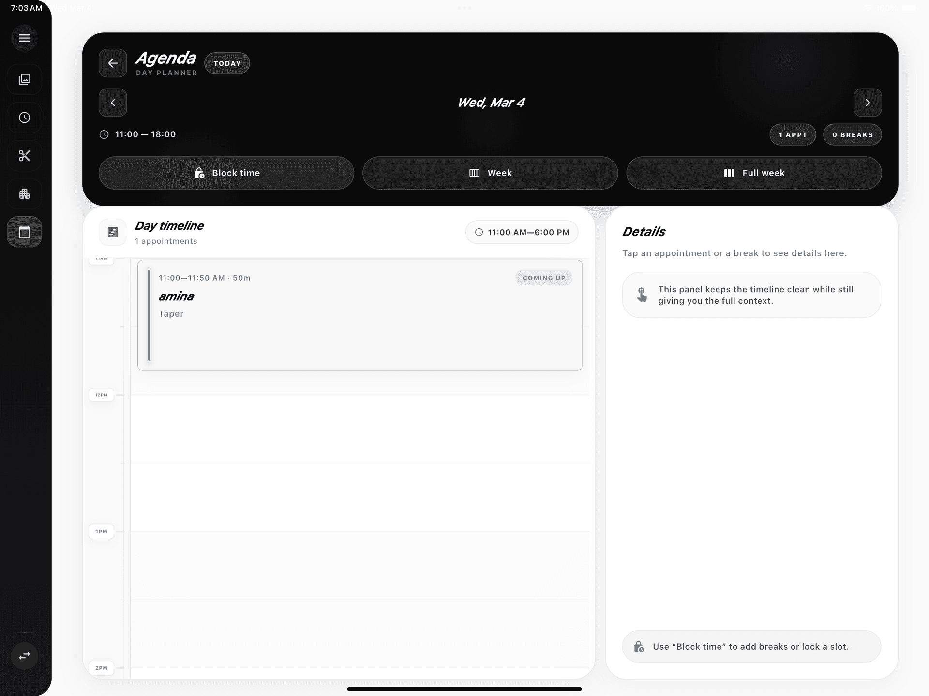Image resolution: width=929 pixels, height=696 pixels.
Task: Select the calendar icon in sidebar
Action: coord(24,232)
